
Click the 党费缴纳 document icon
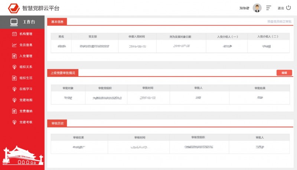pyautogui.click(x=14, y=111)
